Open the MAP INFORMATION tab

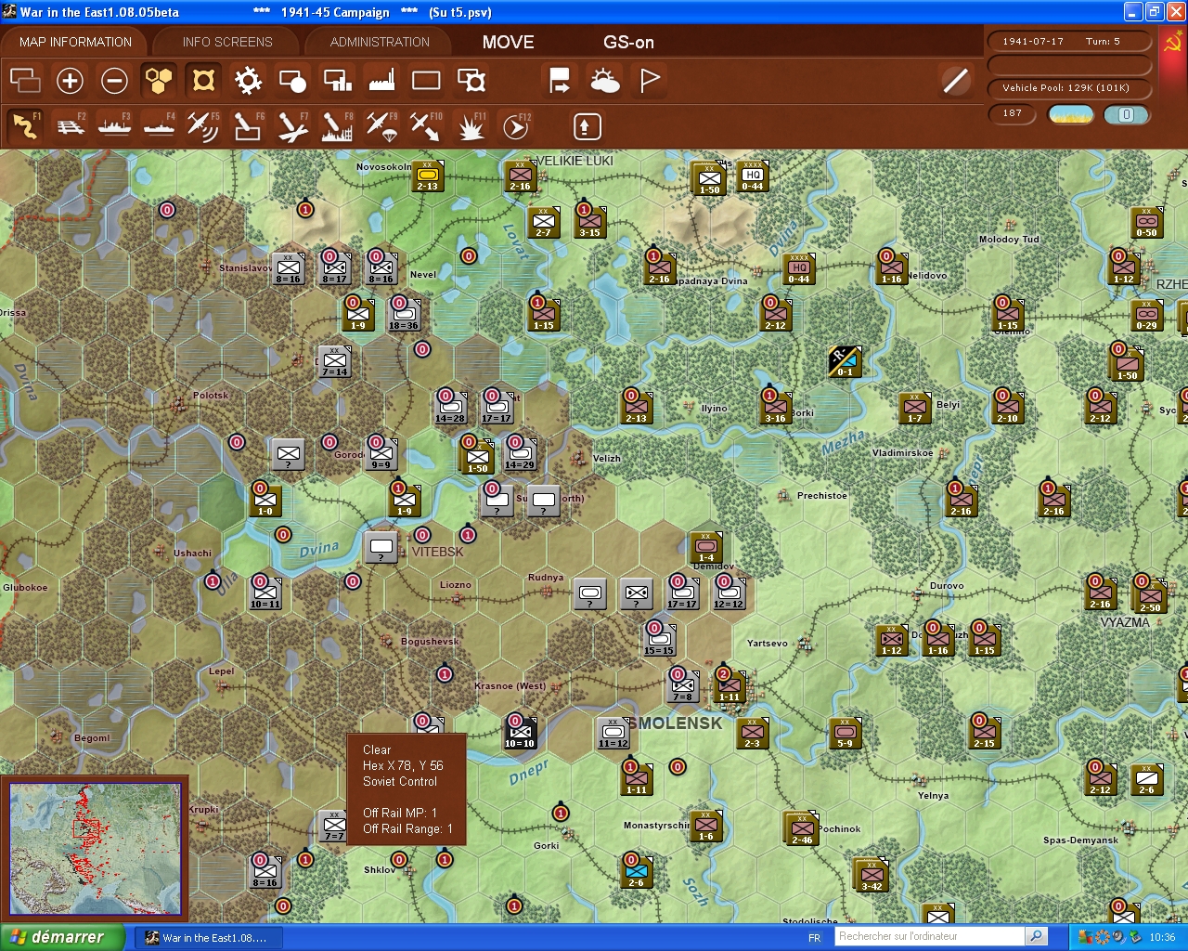pyautogui.click(x=75, y=42)
